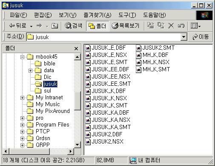Close the 폴더 pane with X
This screenshot has width=215, height=166.
click(76, 48)
